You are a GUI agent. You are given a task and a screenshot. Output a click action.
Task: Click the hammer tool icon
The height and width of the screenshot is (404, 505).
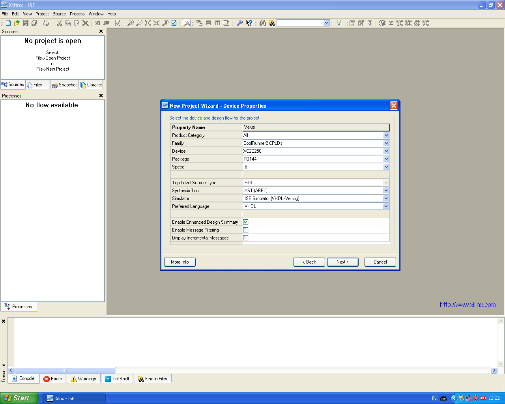pyautogui.click(x=186, y=23)
